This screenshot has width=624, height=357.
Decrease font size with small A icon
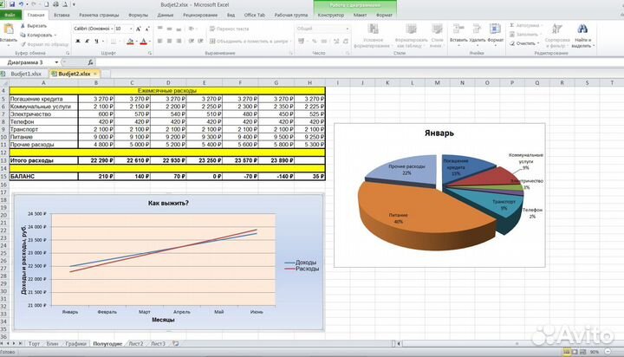[x=147, y=29]
